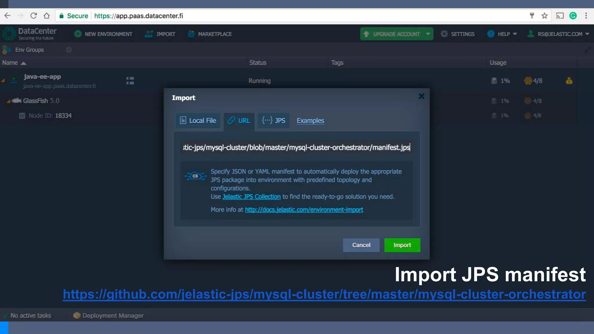This screenshot has width=594, height=334.
Task: Click the manifest URL input field
Action: [x=296, y=147]
